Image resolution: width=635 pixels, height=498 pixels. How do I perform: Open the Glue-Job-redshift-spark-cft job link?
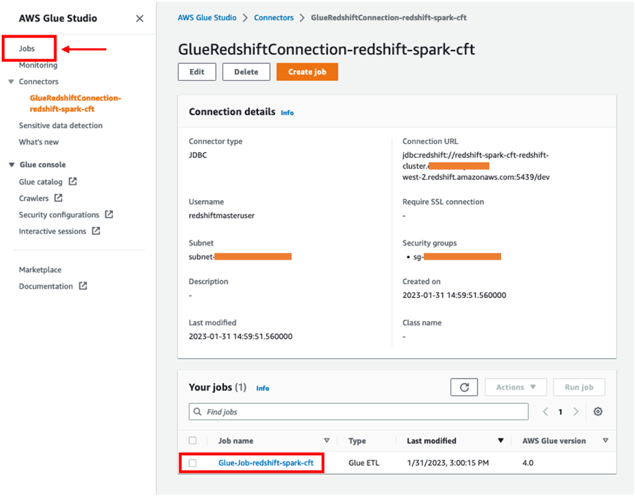coord(266,463)
